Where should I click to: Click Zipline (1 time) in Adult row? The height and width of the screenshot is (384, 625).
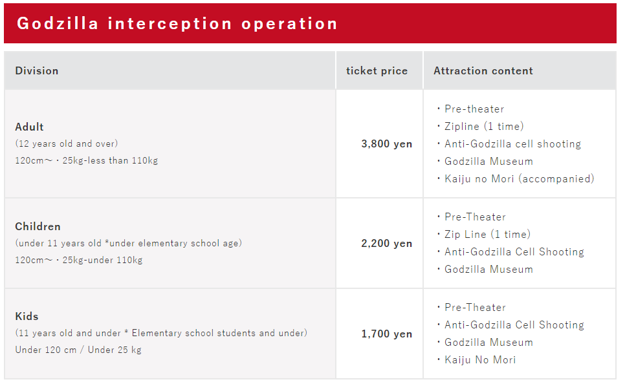(484, 126)
